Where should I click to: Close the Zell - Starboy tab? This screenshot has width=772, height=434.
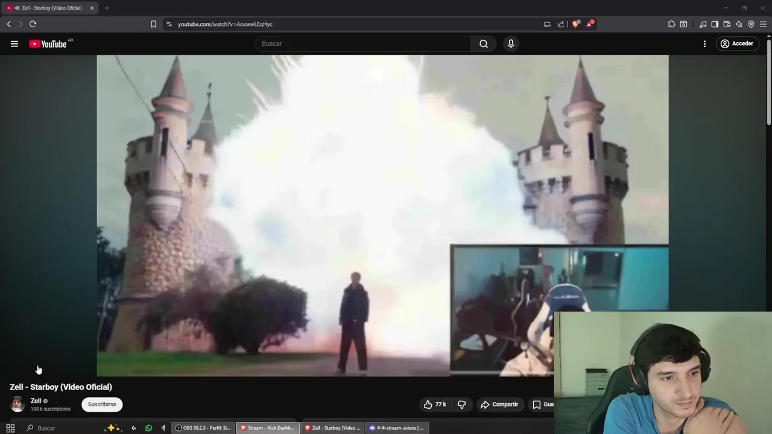coord(92,8)
